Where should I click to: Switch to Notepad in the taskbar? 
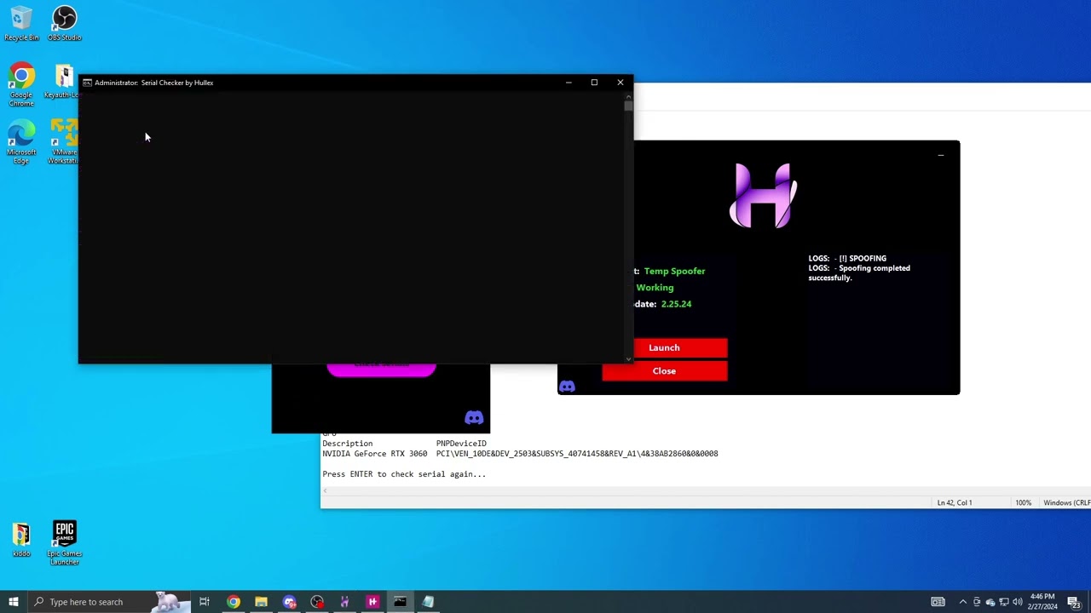(x=428, y=602)
